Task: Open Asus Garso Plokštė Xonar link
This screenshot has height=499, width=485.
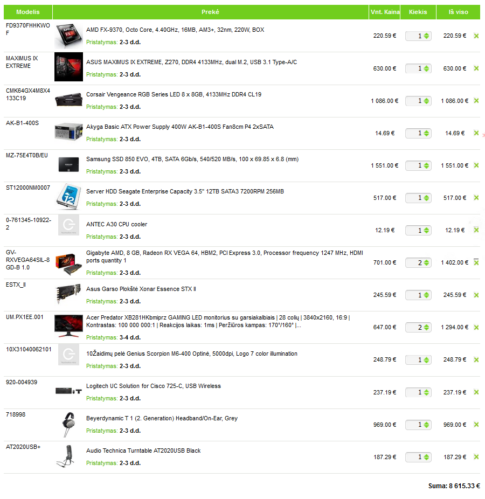Action: point(141,289)
